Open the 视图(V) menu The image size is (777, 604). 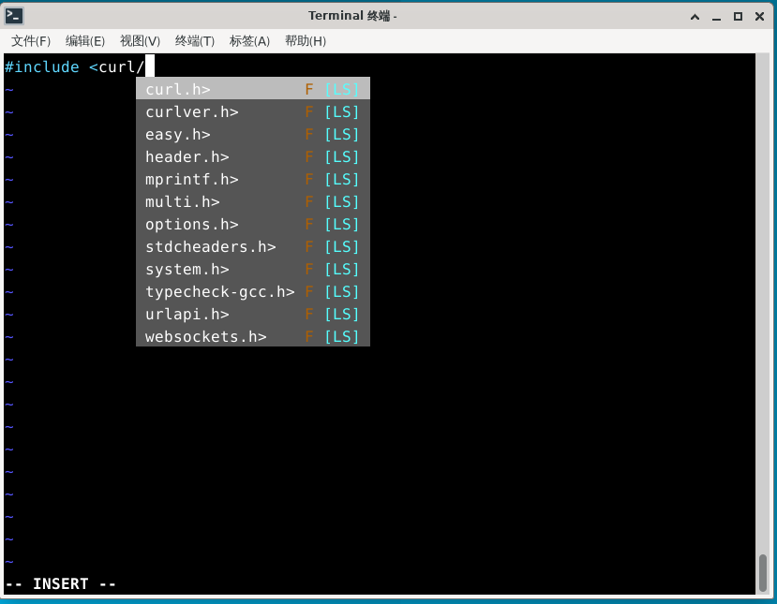141,41
